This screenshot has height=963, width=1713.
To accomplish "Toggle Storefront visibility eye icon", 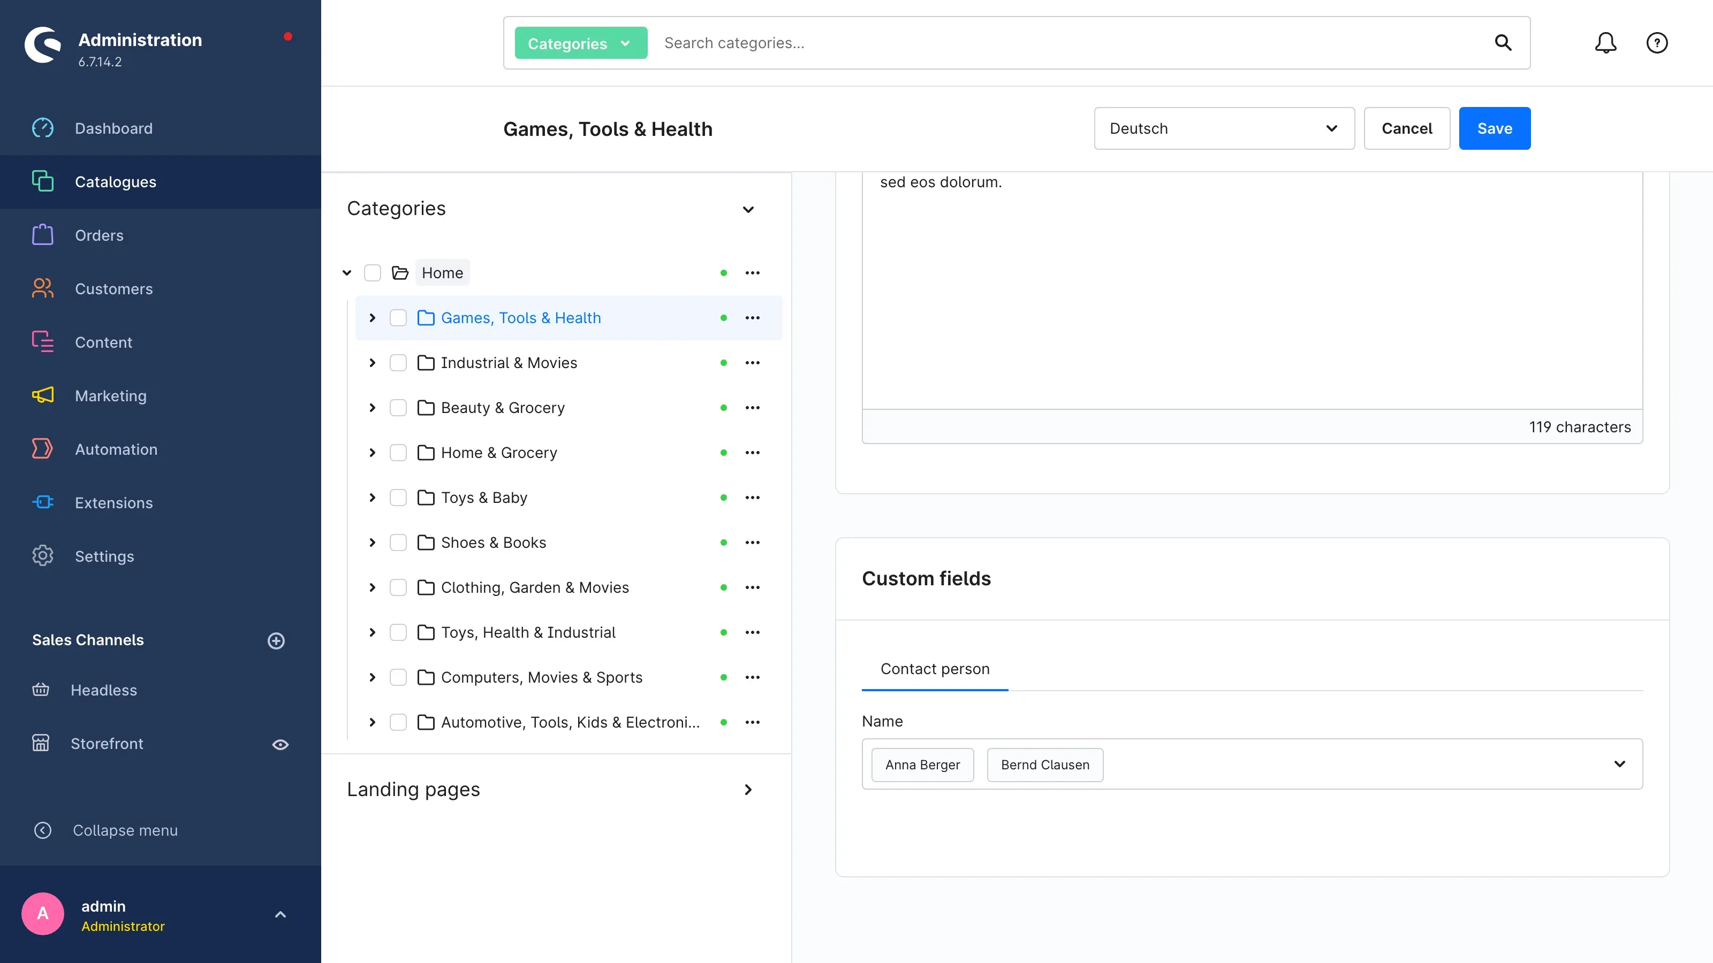I will [x=280, y=744].
